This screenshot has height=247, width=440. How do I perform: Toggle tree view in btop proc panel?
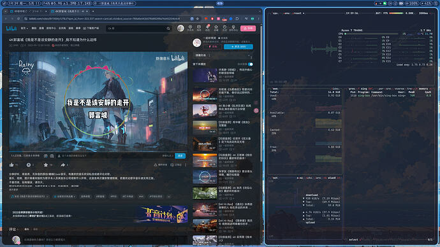point(409,88)
